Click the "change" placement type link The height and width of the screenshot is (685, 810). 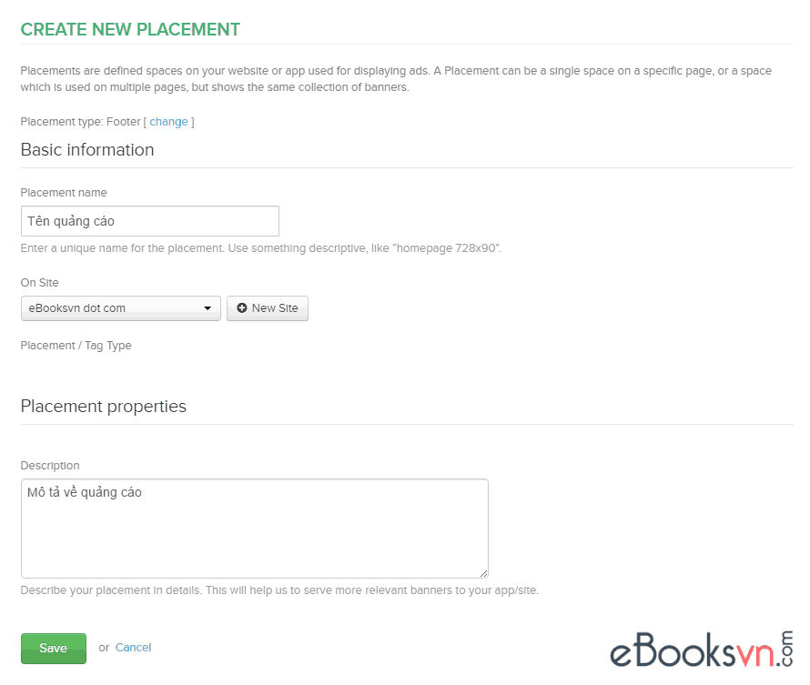point(168,121)
